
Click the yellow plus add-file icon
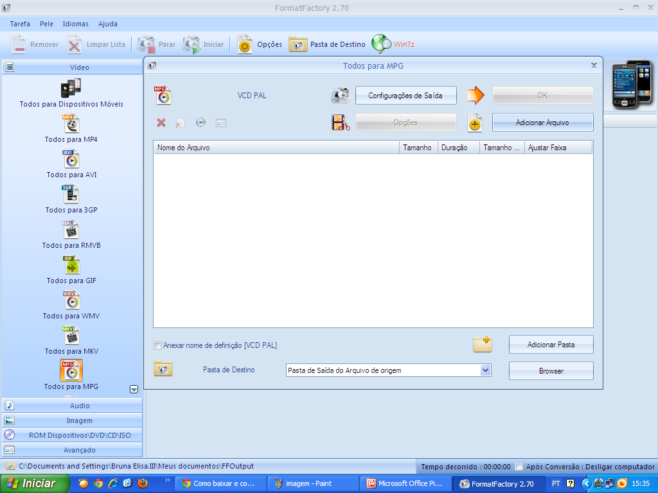click(475, 123)
